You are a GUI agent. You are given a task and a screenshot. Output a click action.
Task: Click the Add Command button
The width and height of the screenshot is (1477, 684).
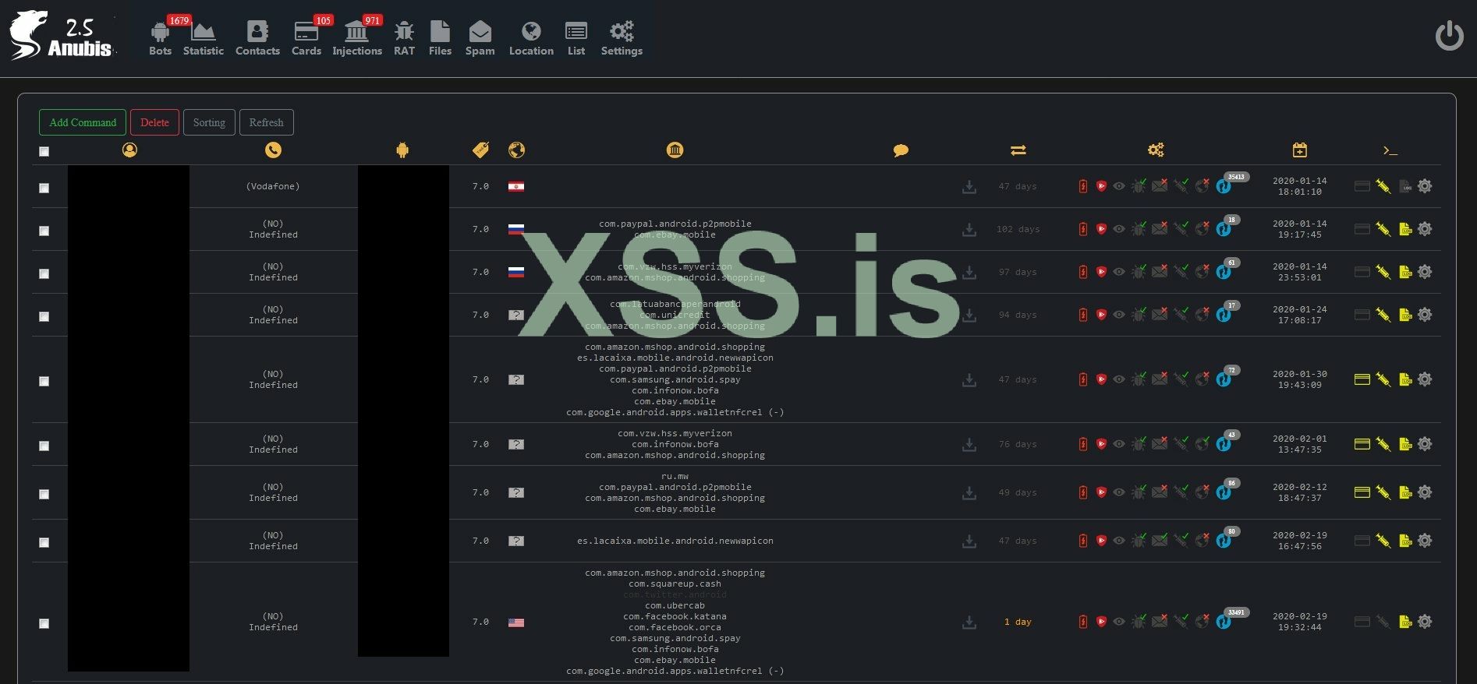[x=83, y=122]
